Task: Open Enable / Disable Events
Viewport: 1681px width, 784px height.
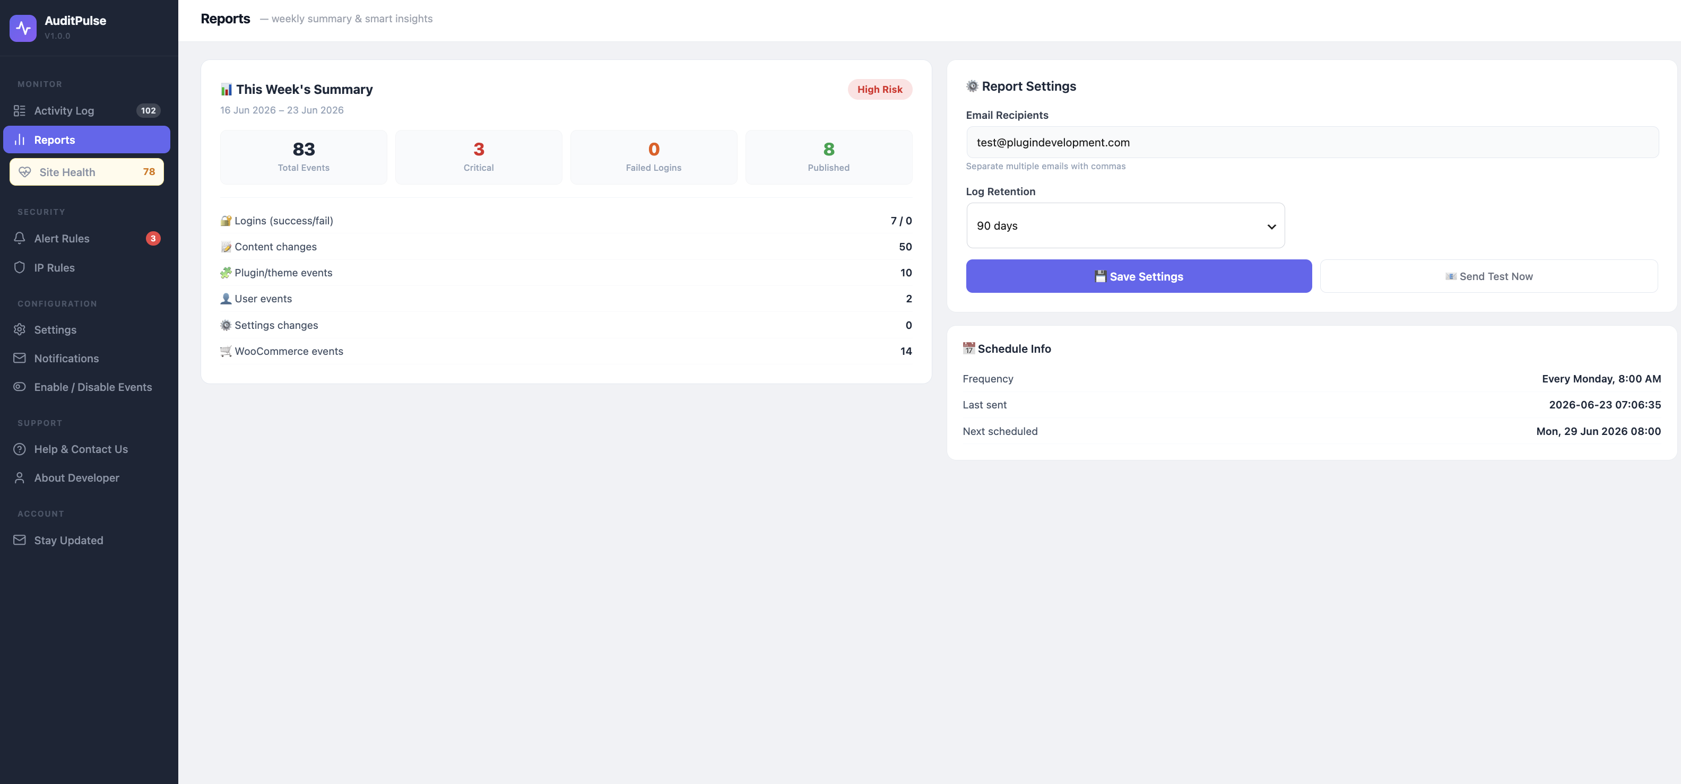Action: click(87, 387)
